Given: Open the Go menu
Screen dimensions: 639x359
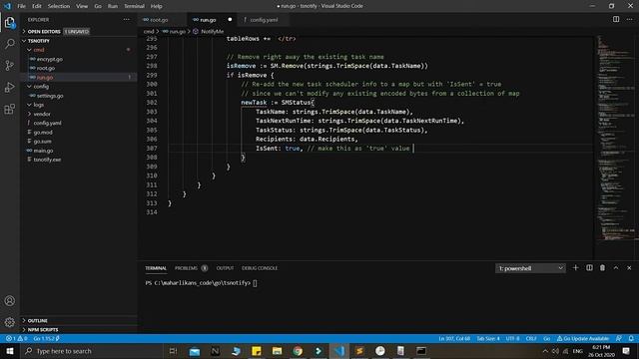Looking at the screenshot, I should [x=98, y=6].
